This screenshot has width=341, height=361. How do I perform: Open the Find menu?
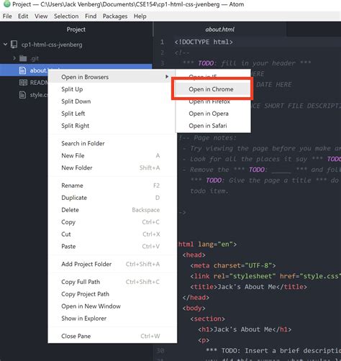[91, 16]
